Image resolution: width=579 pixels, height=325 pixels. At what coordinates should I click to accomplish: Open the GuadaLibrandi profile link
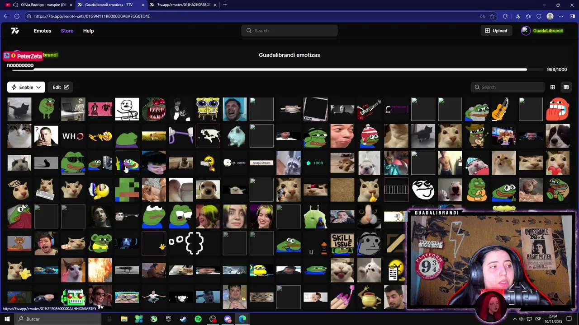click(542, 31)
